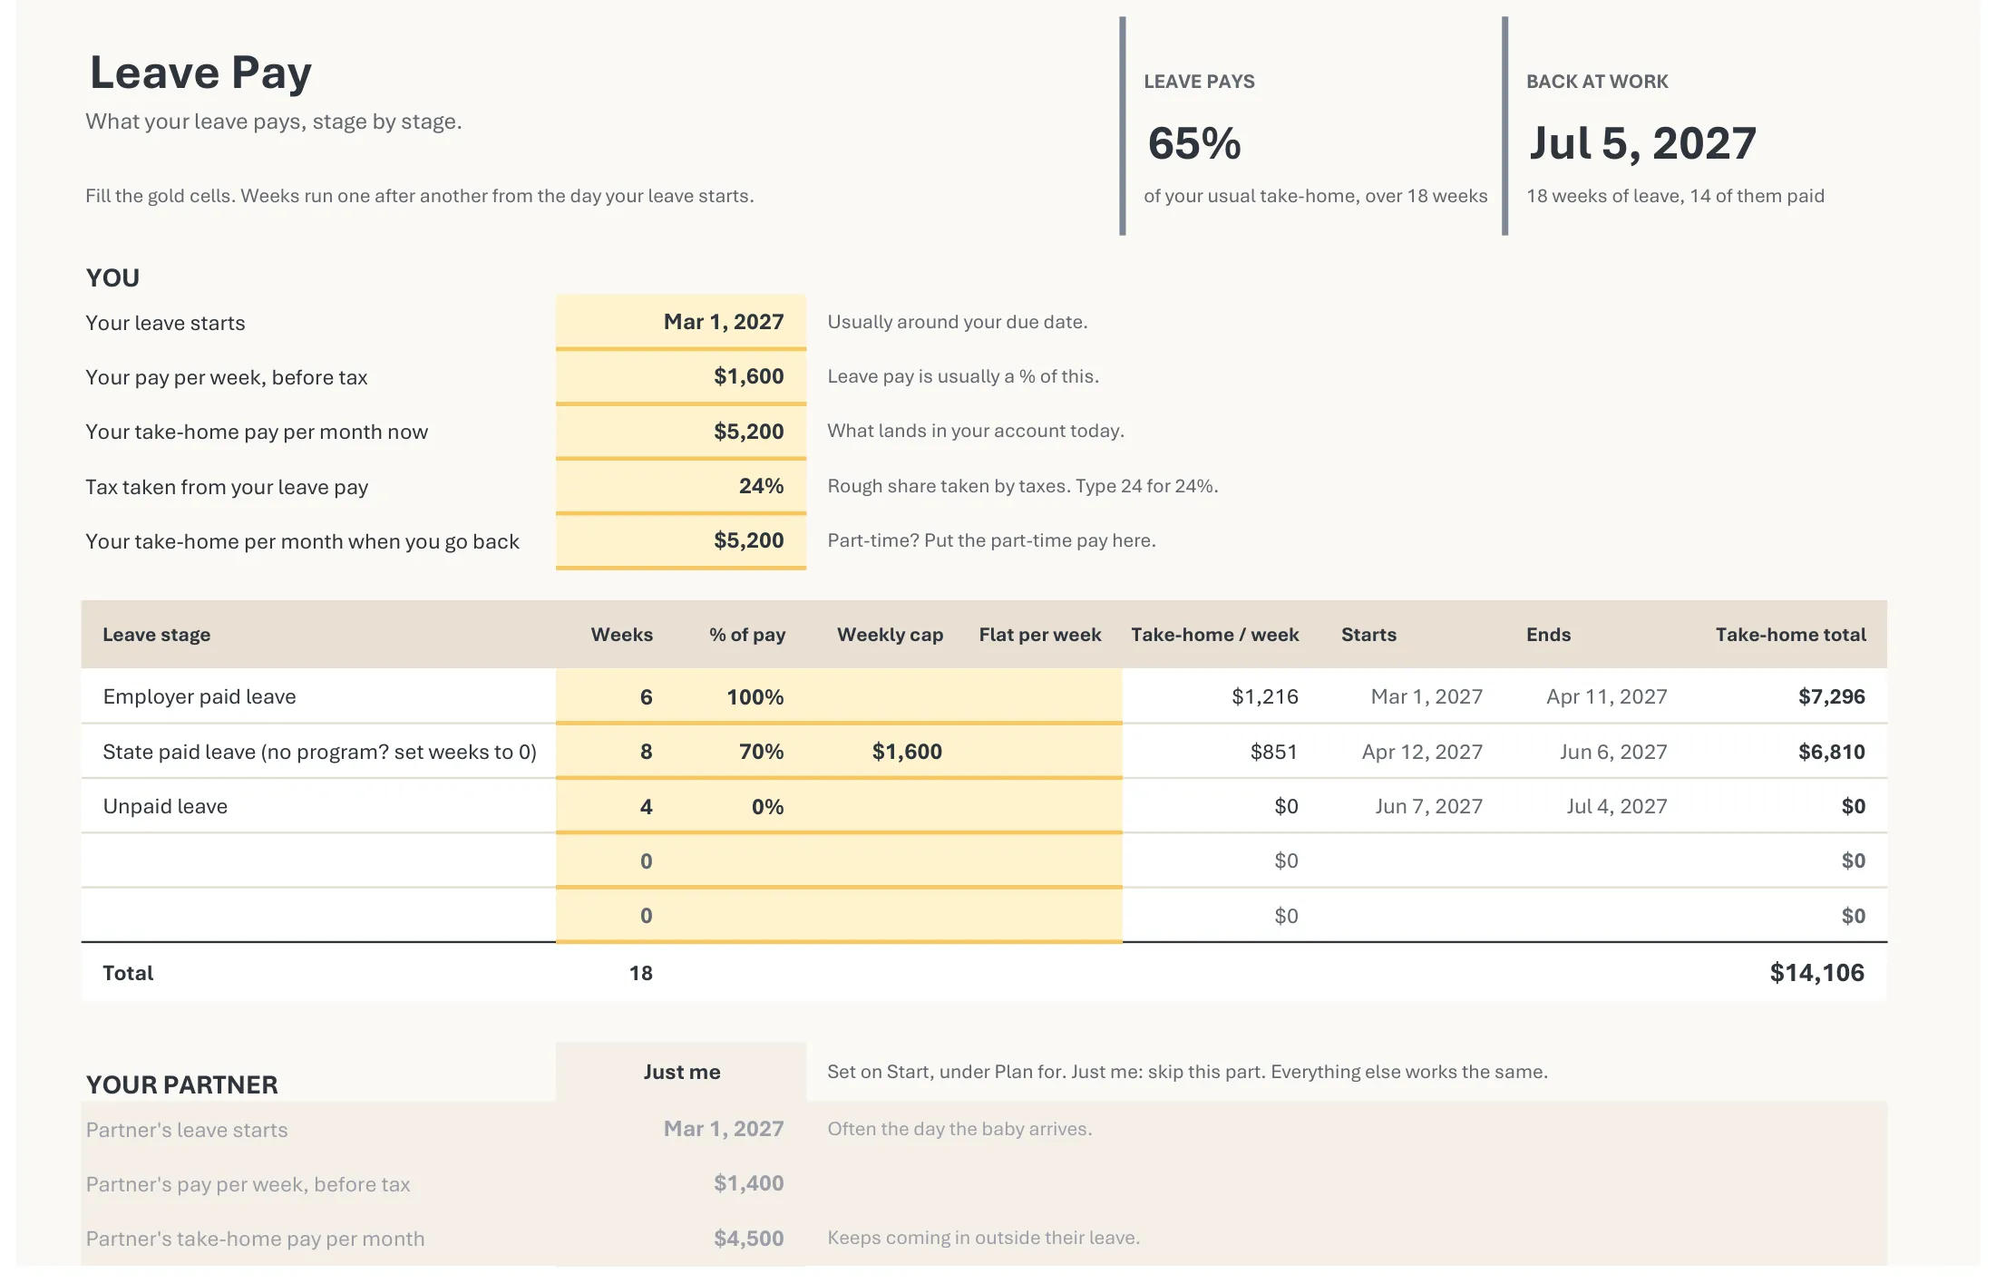Click the Jun 7, 2027 start date

click(1428, 806)
